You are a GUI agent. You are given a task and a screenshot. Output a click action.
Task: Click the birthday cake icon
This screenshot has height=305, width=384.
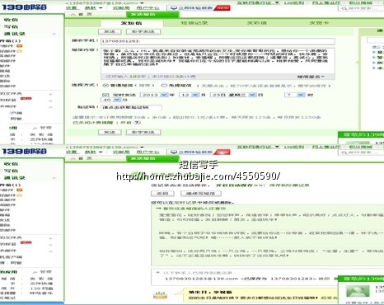click(x=160, y=295)
